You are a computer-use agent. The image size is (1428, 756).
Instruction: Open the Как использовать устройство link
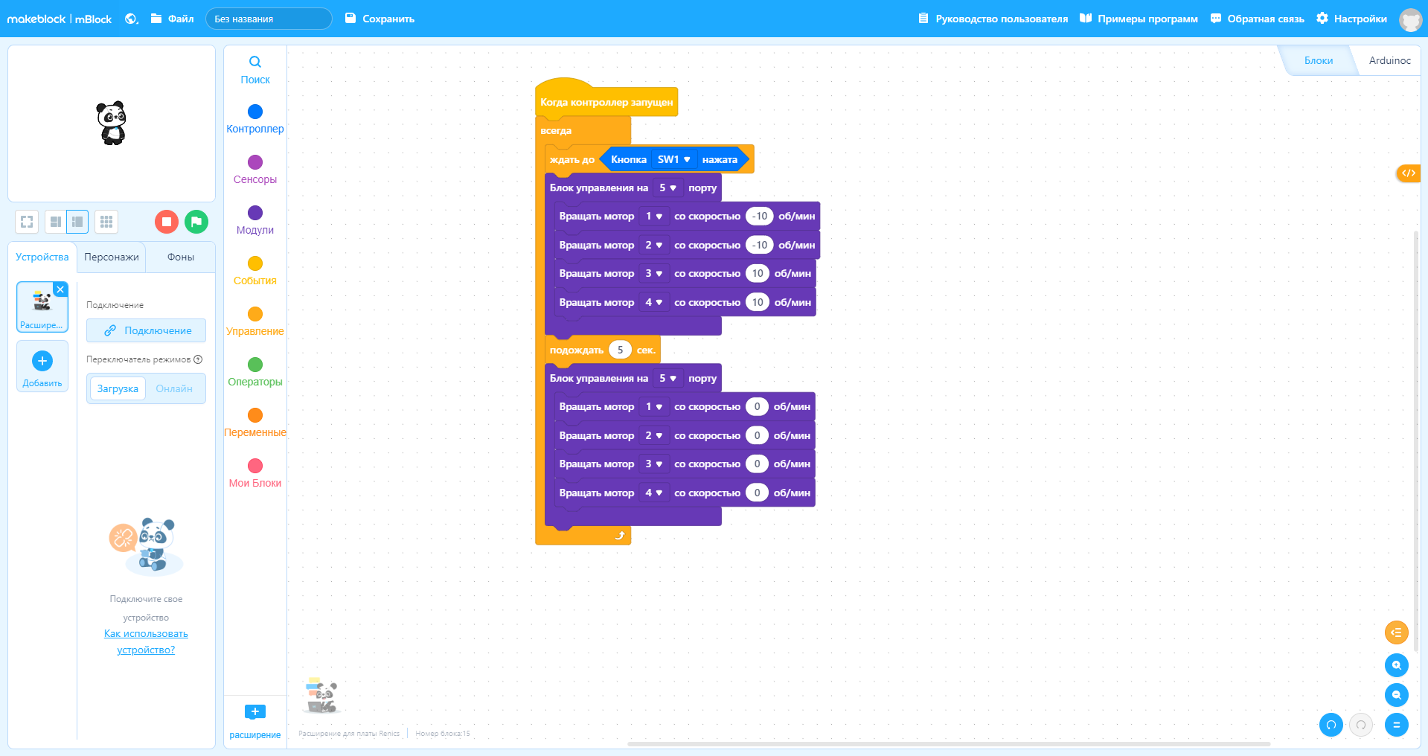coord(146,641)
